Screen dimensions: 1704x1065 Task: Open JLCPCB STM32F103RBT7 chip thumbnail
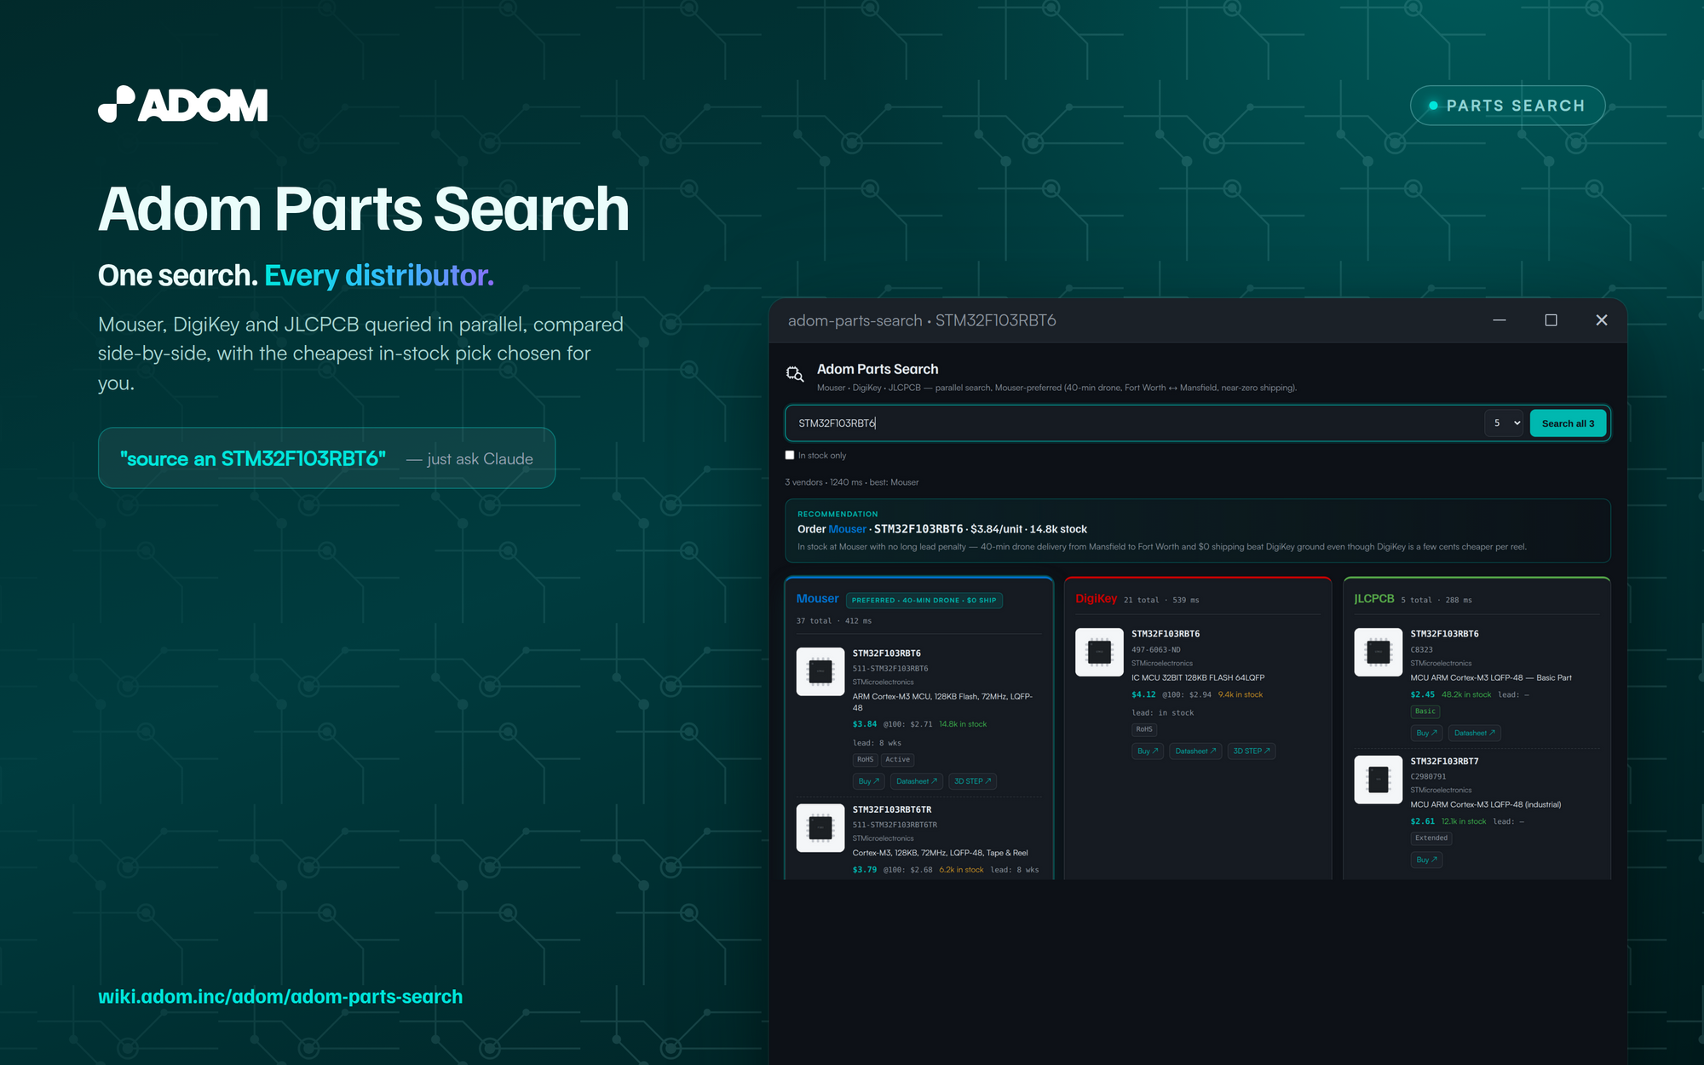coord(1379,780)
